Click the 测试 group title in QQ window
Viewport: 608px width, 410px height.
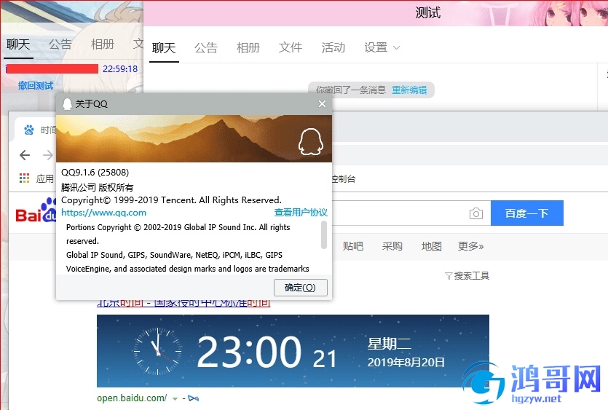tap(428, 13)
